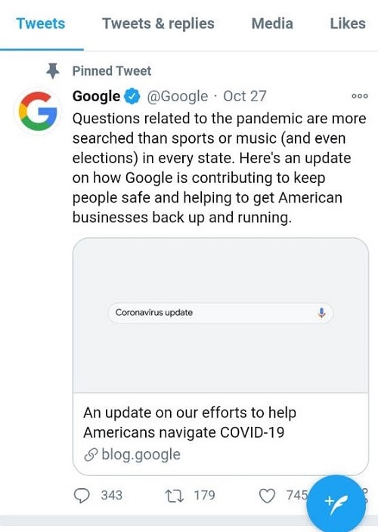Open the tweet options three-dot menu

[x=360, y=96]
